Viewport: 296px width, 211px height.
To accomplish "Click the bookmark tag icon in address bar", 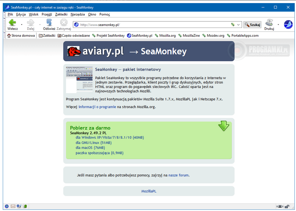I will (233, 25).
